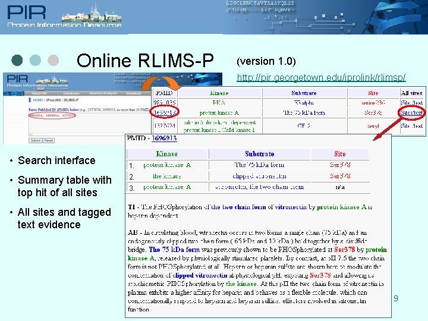
Task: Select the 'Substrate' column header in the summary table
Action: pyautogui.click(x=304, y=93)
